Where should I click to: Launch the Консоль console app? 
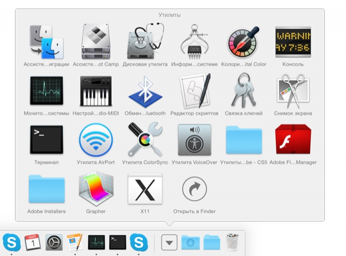[x=293, y=42]
